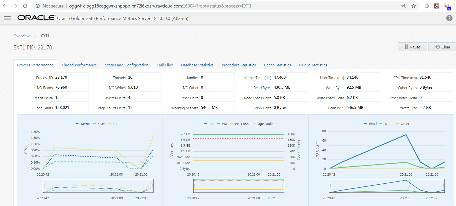Open the help question mark icon

tap(449, 18)
